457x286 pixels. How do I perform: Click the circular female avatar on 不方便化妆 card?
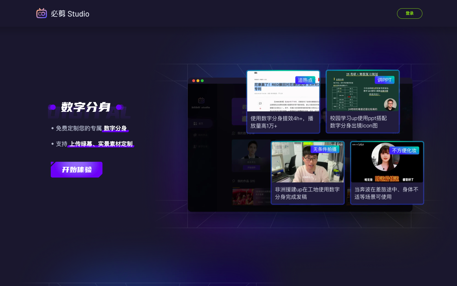(386, 157)
